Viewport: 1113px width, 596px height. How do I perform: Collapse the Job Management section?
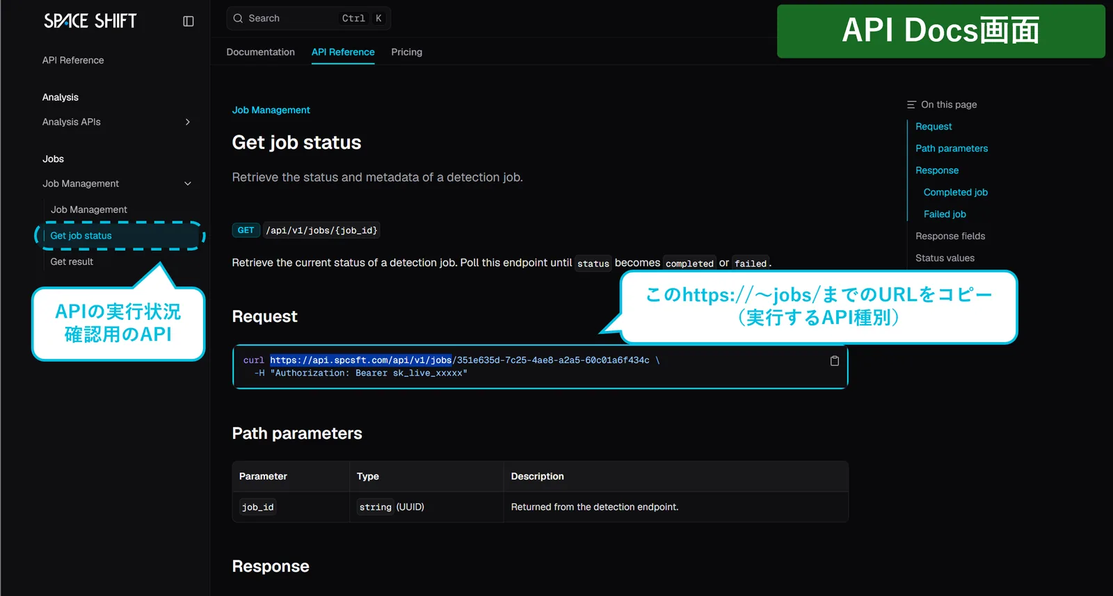pos(117,184)
